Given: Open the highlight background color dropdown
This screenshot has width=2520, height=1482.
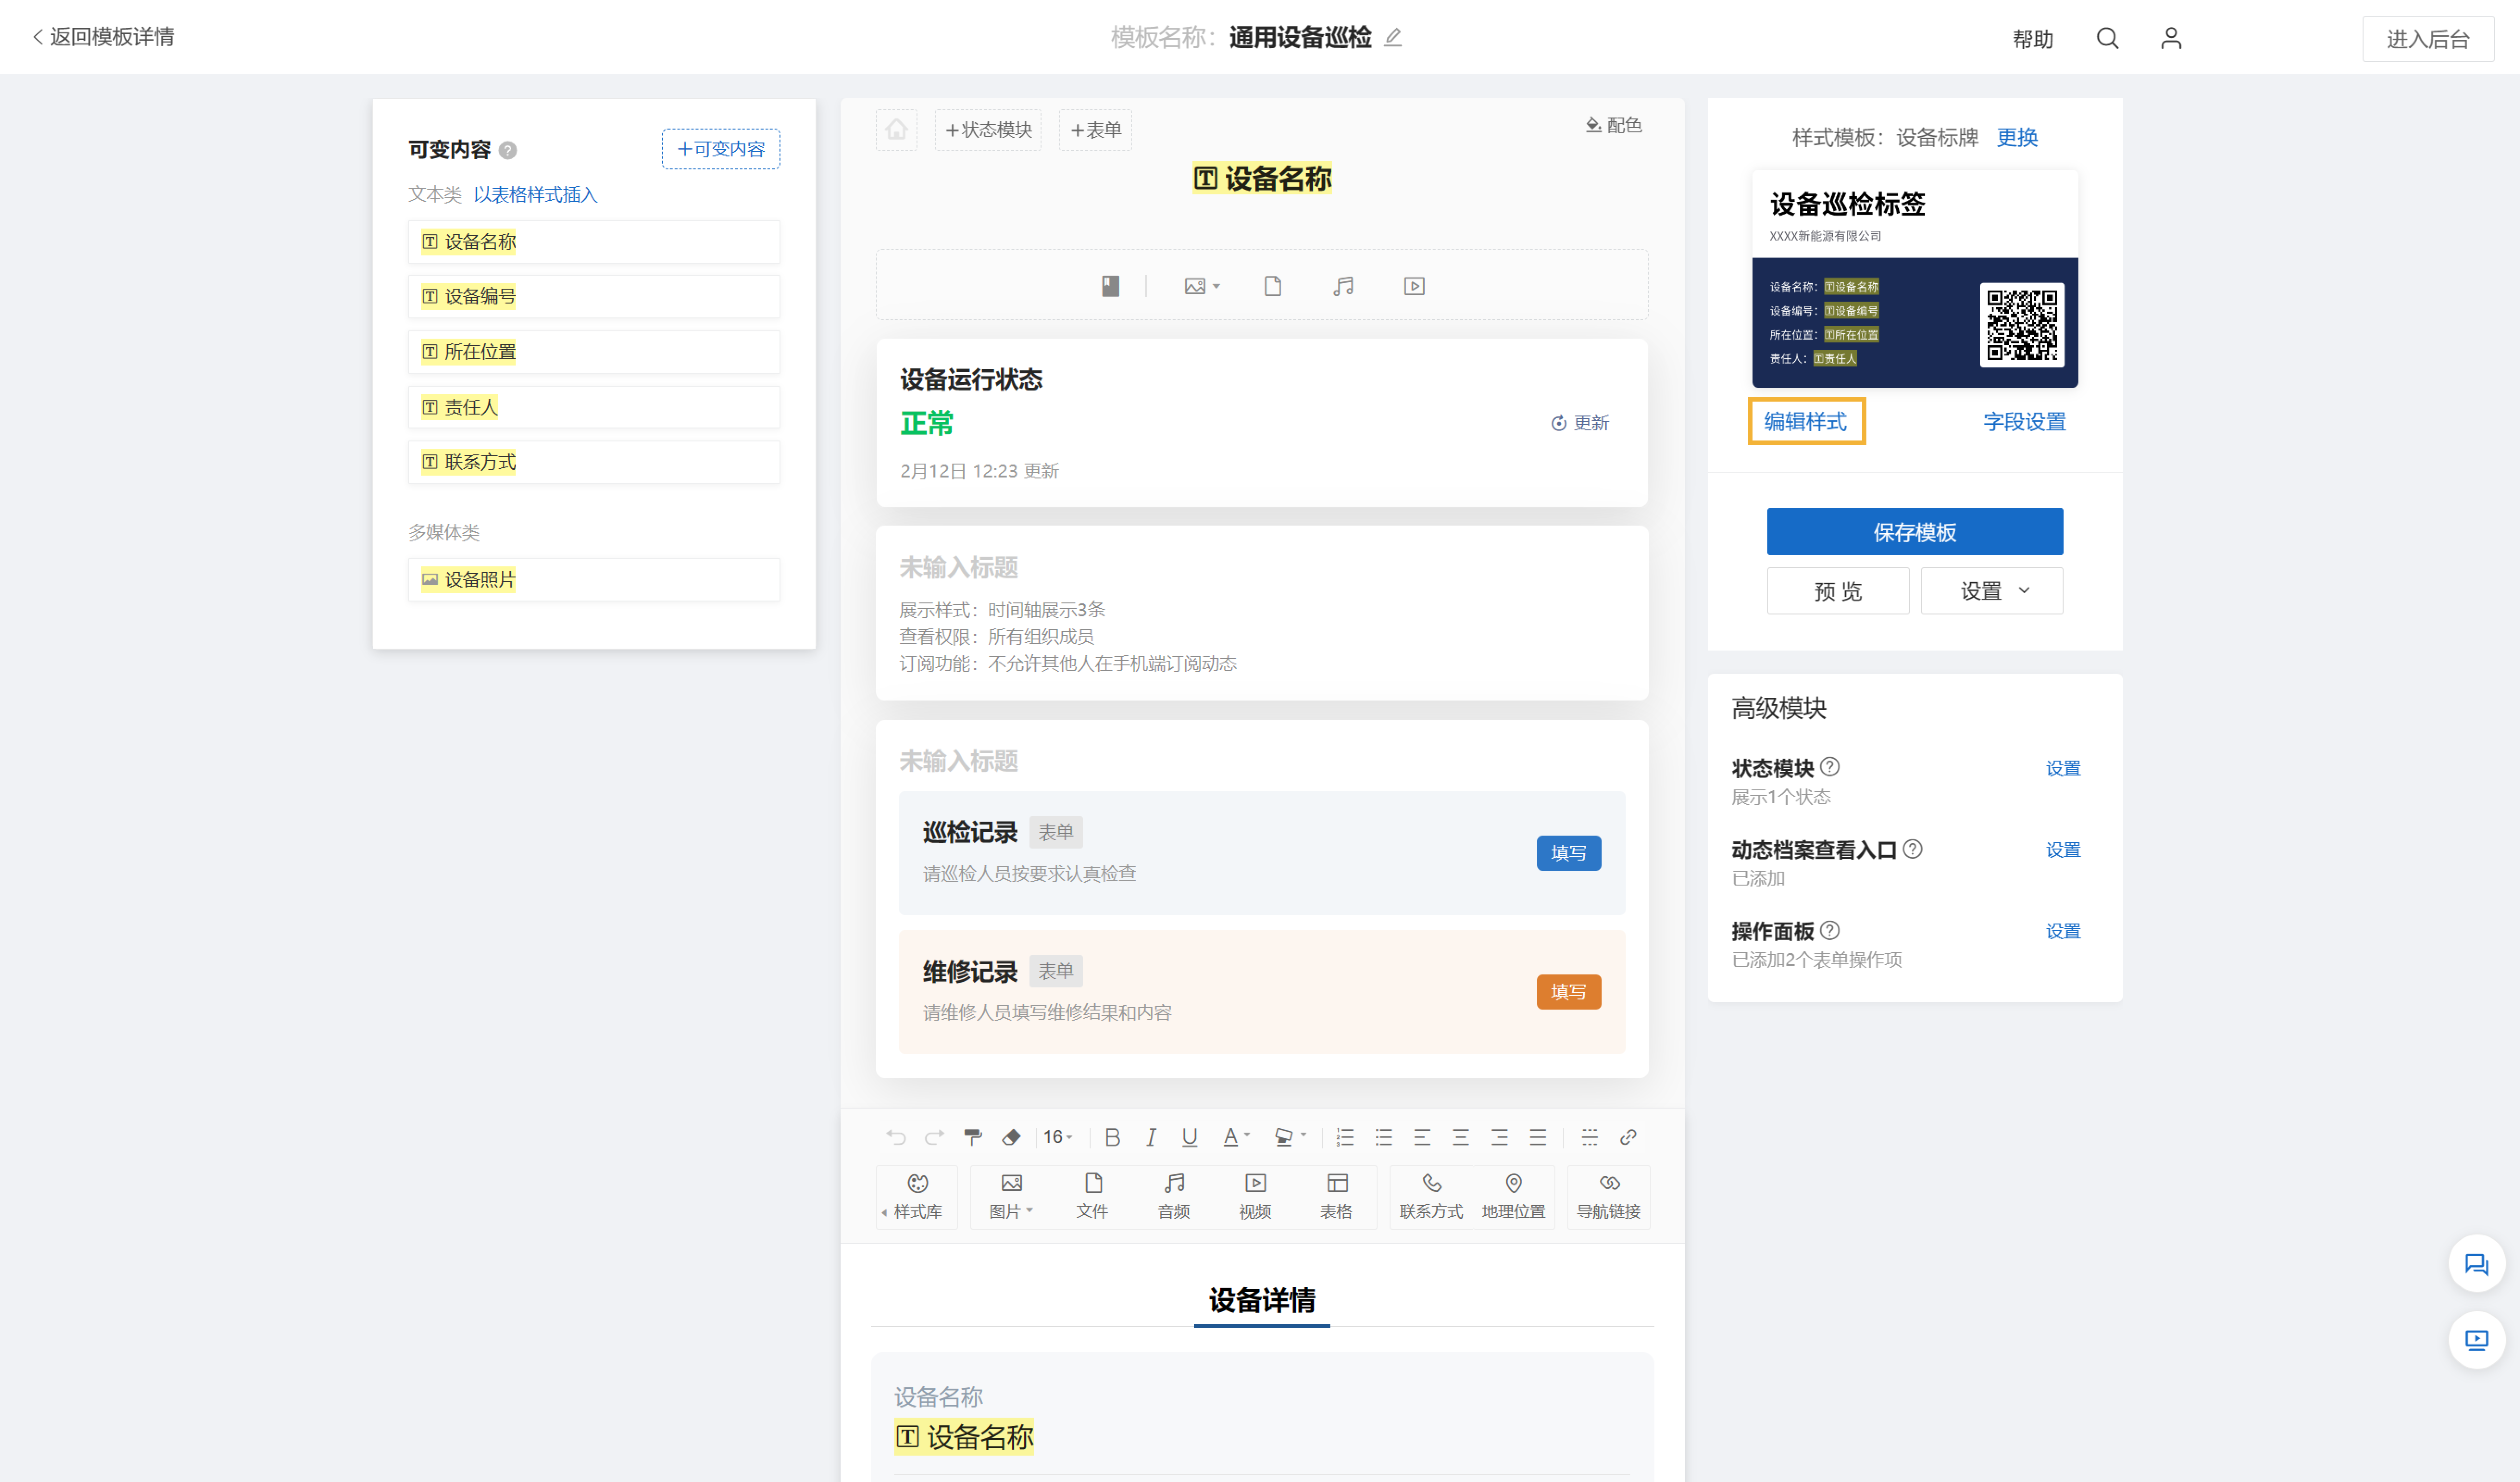Looking at the screenshot, I should tap(1290, 1137).
